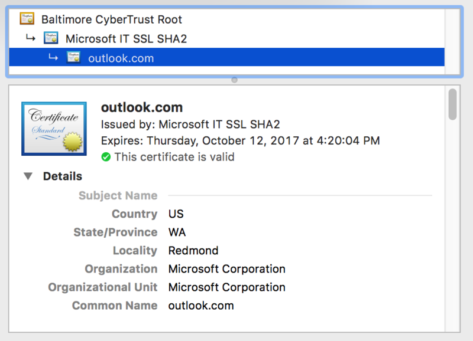
Task: Click the Country field label
Action: (x=135, y=214)
